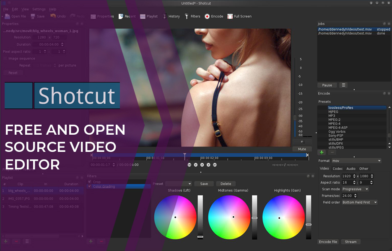392x251 pixels.
Task: Add an encode preset with green plus
Action: (x=322, y=152)
